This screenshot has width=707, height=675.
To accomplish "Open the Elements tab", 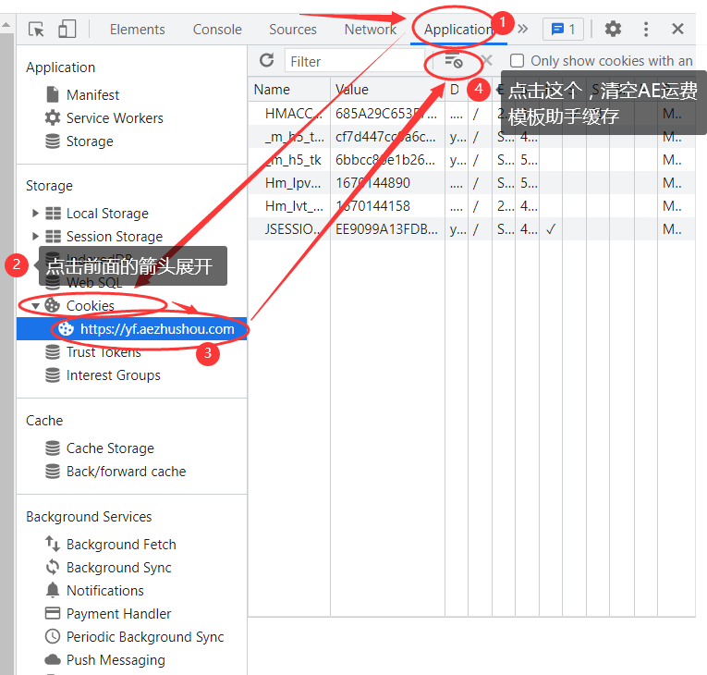I will coord(137,30).
